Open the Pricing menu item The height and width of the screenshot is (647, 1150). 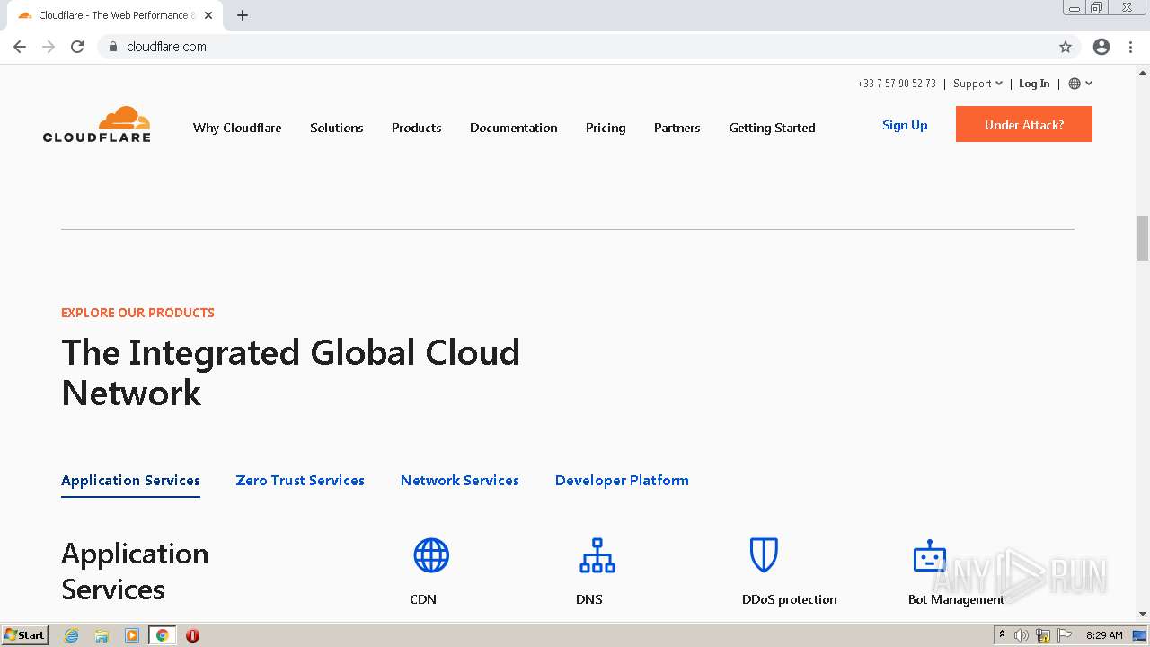click(x=606, y=128)
